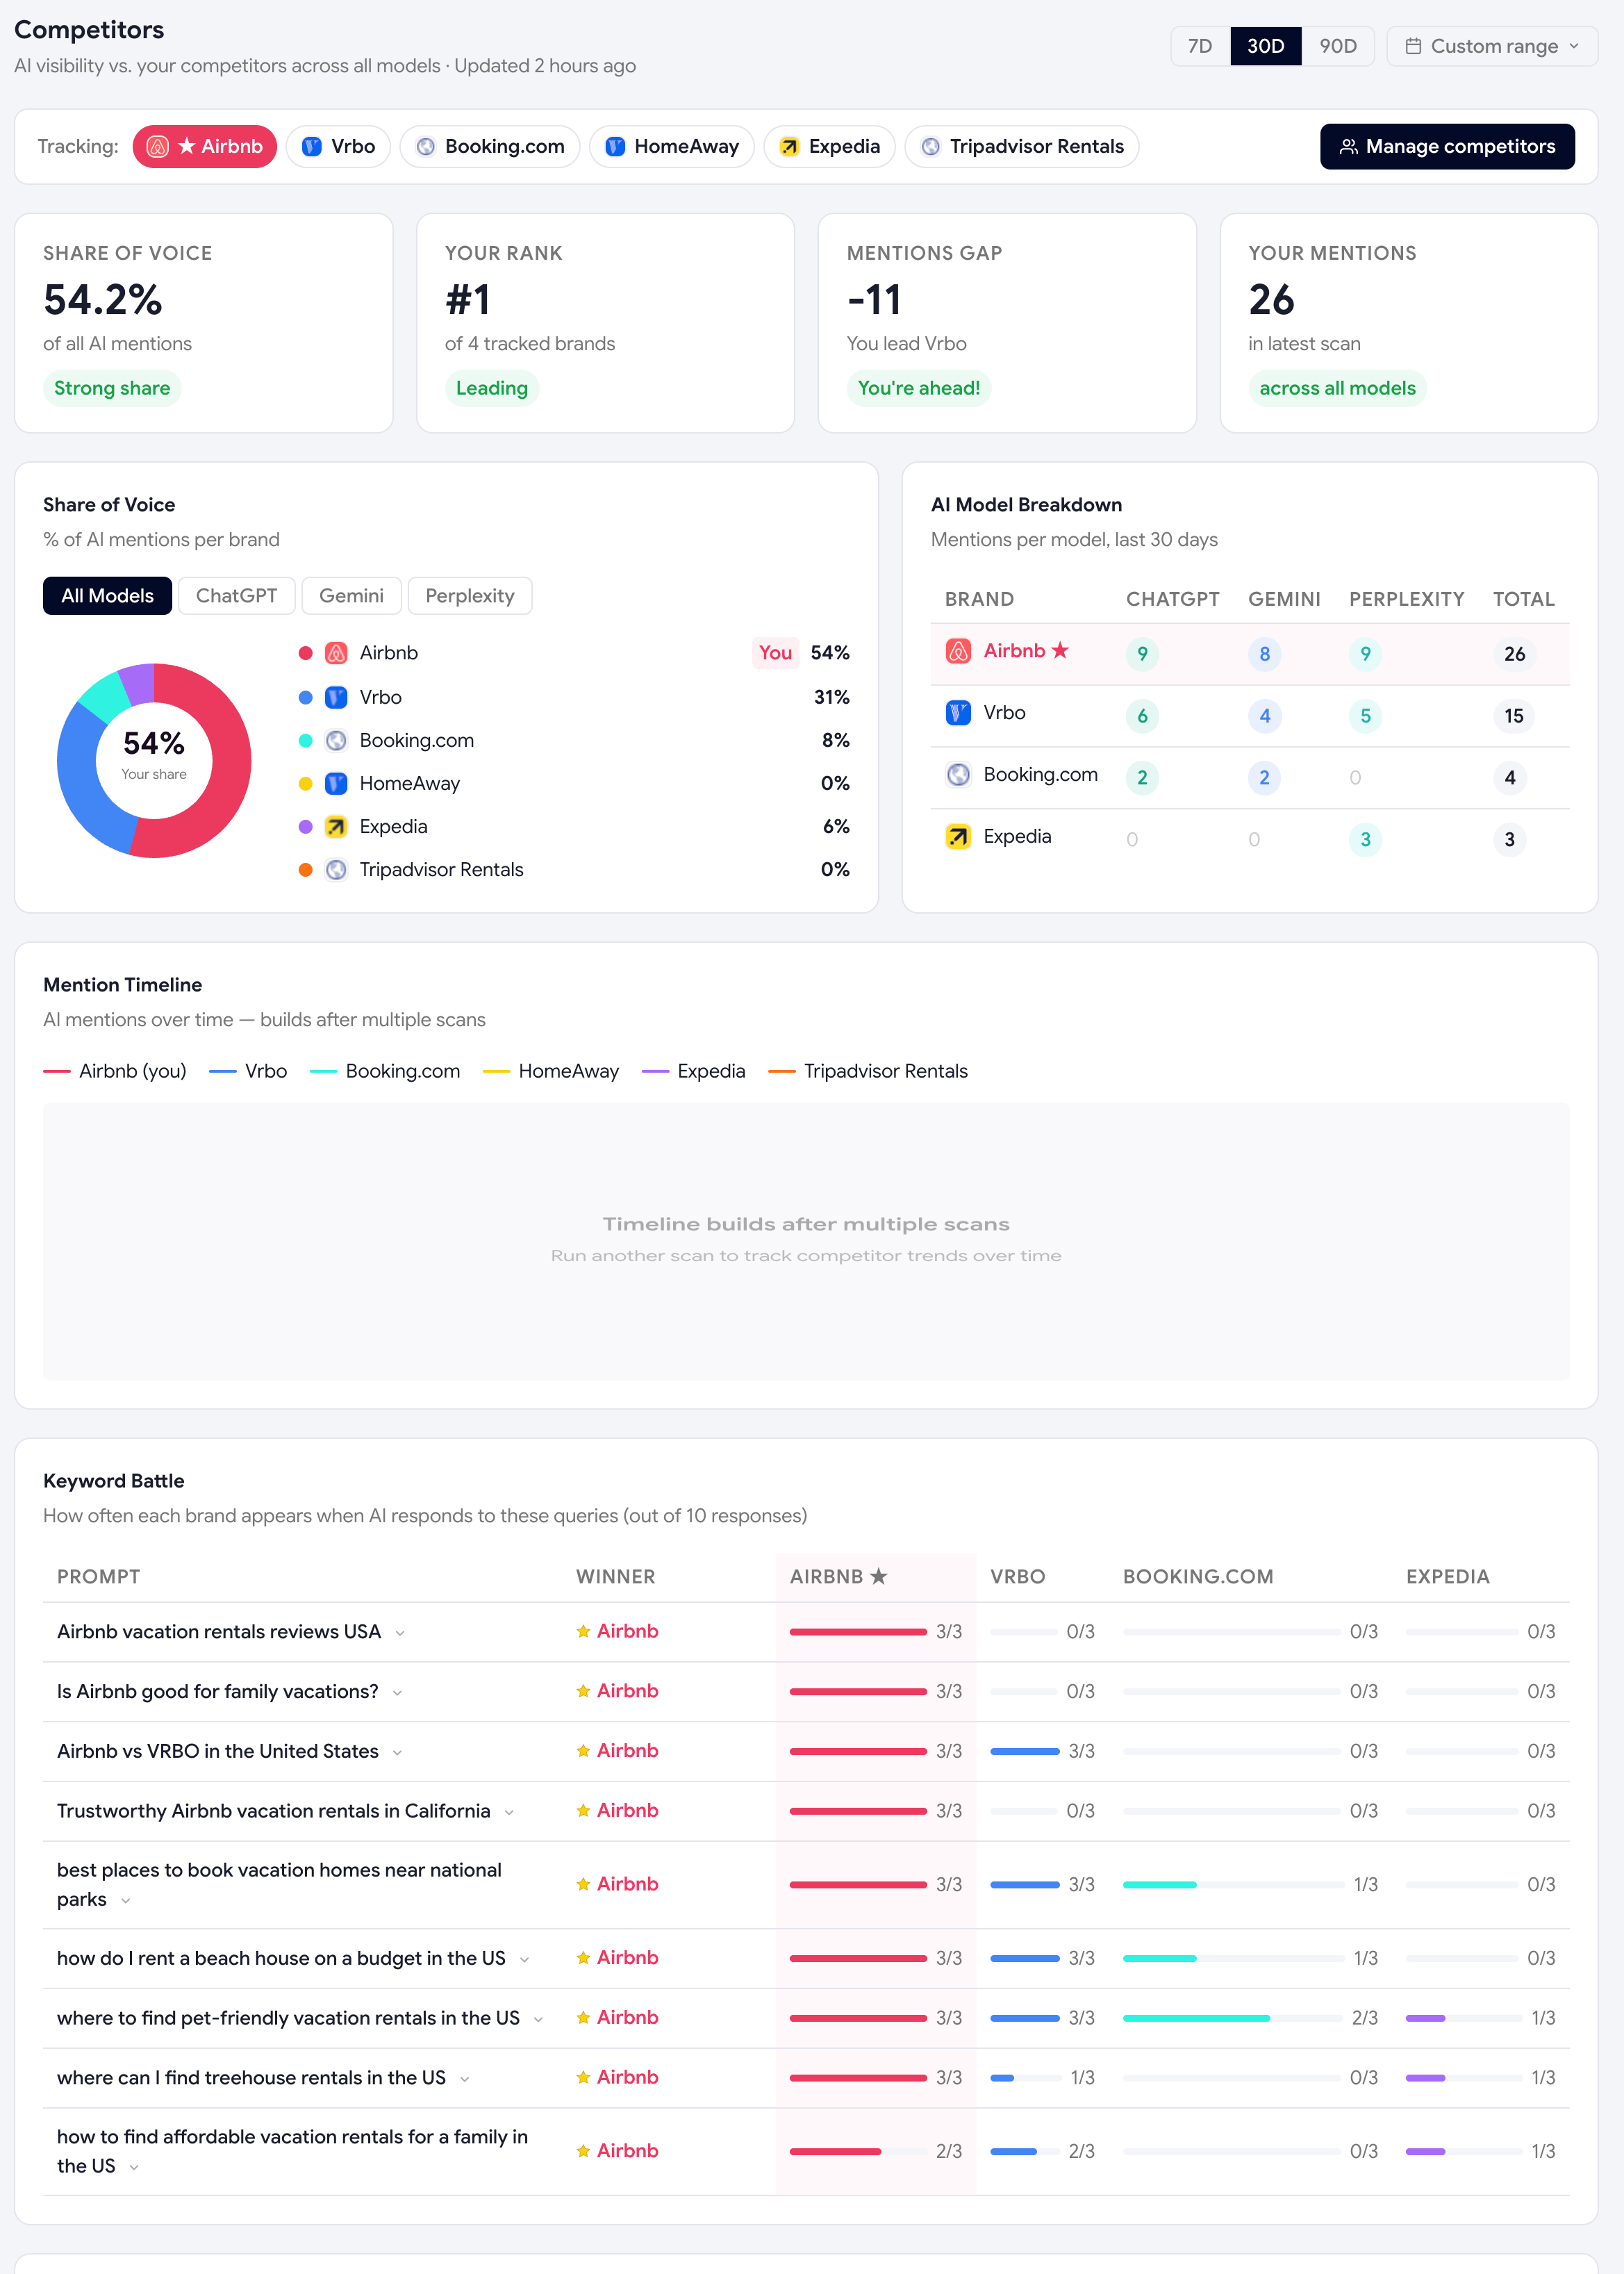
Task: Click Airbnb logo in Share of Voice legend
Action: pyautogui.click(x=337, y=653)
